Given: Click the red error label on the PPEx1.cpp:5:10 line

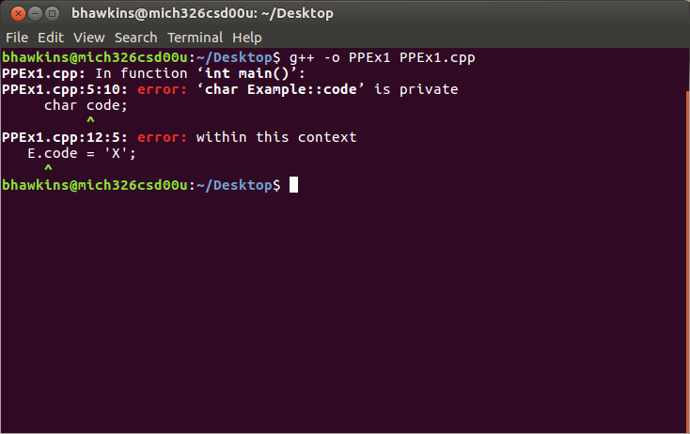Looking at the screenshot, I should [x=160, y=89].
